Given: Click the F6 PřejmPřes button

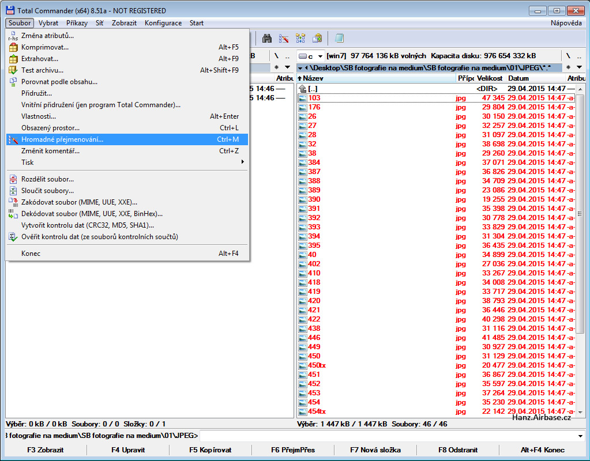Looking at the screenshot, I should (x=293, y=450).
